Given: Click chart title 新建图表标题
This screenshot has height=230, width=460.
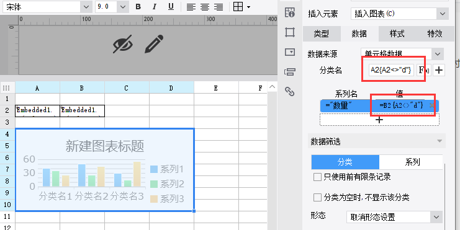Looking at the screenshot, I should [x=105, y=146].
